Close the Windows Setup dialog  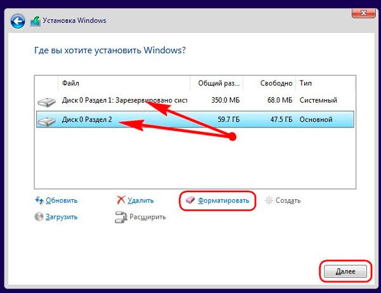(363, 13)
